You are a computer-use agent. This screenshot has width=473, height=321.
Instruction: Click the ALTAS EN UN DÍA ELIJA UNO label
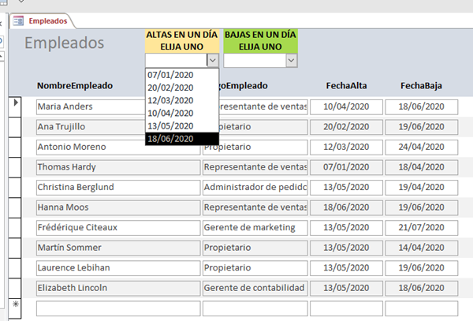pyautogui.click(x=182, y=41)
